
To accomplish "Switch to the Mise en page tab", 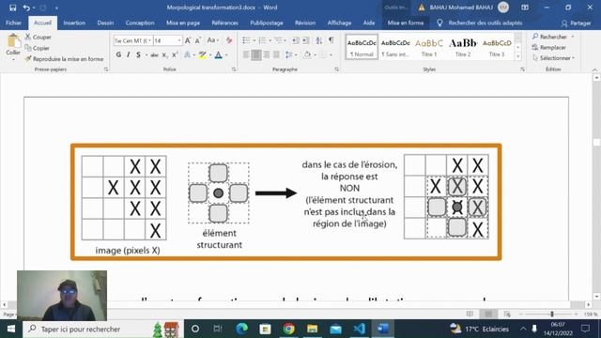I will [x=183, y=23].
